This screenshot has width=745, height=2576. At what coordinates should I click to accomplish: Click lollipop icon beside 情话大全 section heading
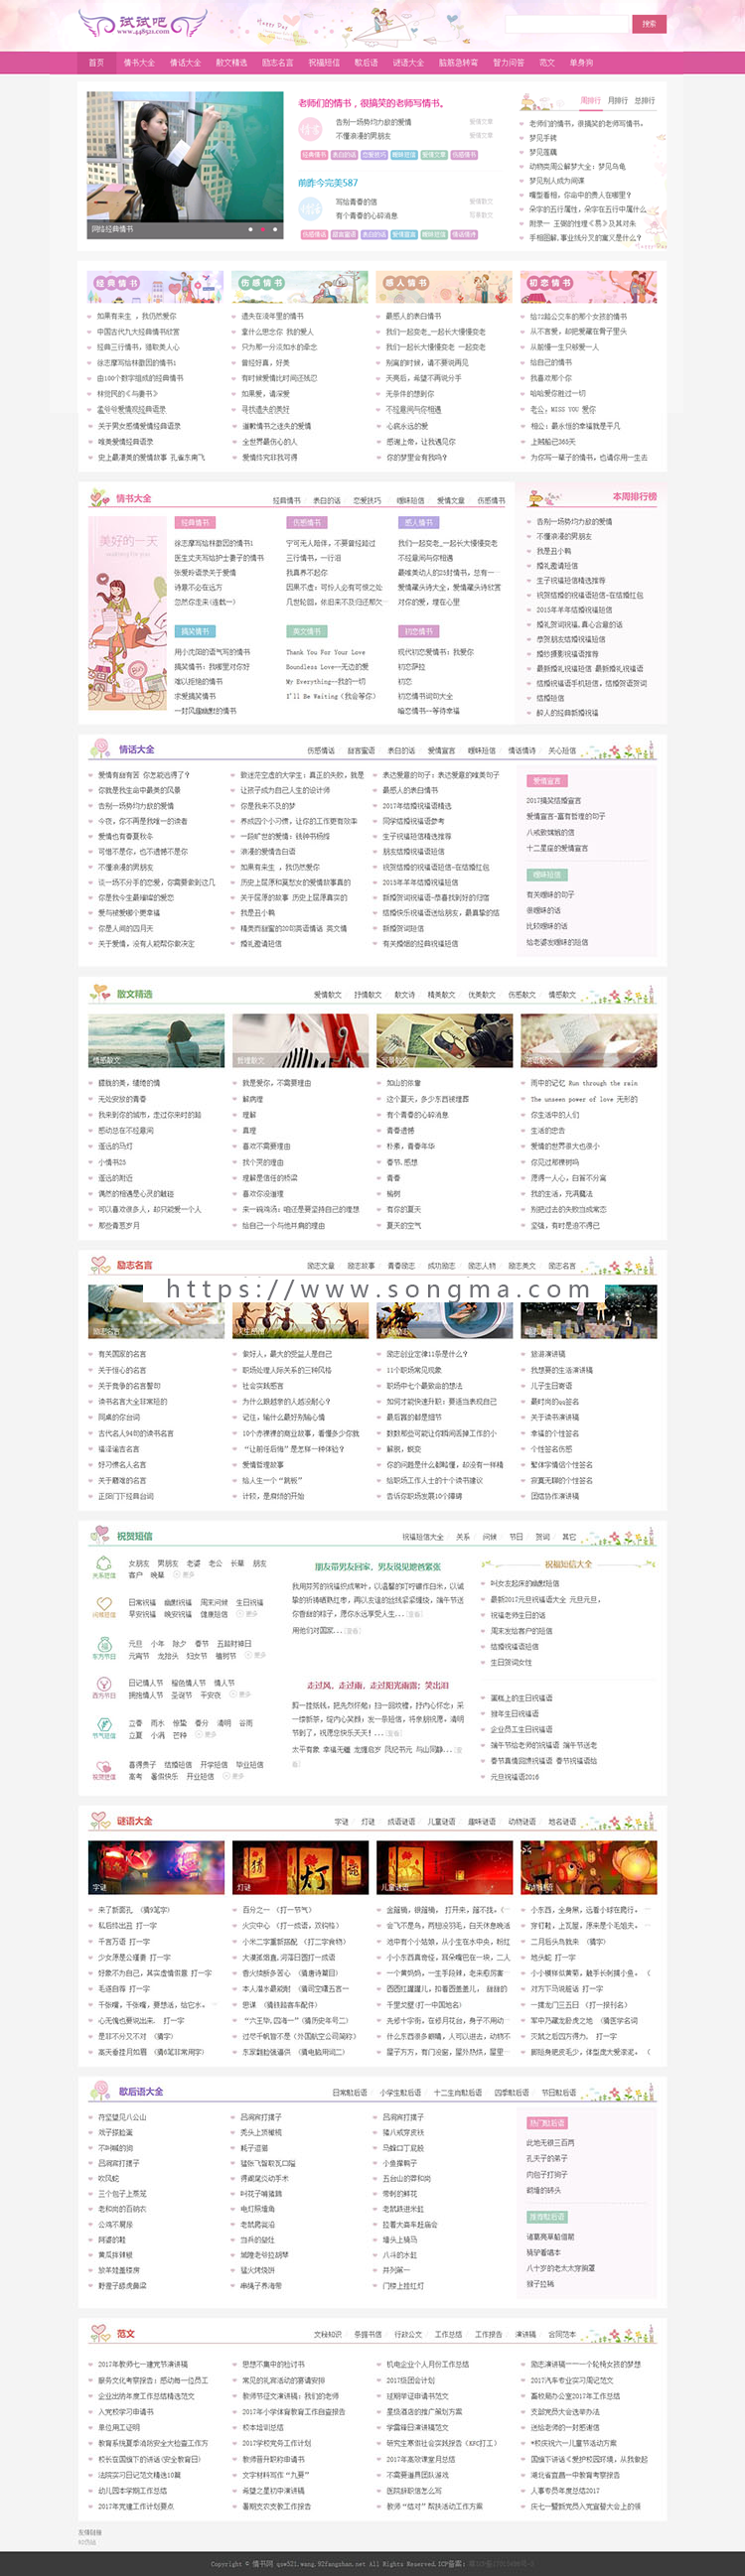pyautogui.click(x=100, y=748)
